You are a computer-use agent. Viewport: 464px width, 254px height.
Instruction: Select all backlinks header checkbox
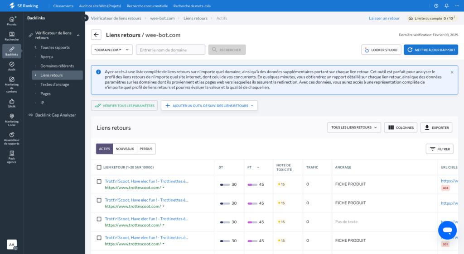pyautogui.click(x=99, y=167)
